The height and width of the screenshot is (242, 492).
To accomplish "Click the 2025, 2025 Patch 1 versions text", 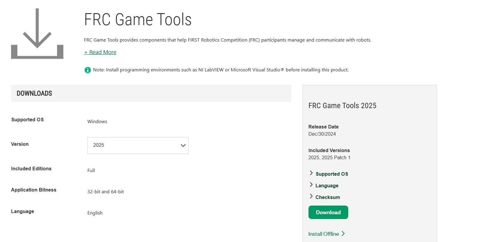I will tap(329, 158).
